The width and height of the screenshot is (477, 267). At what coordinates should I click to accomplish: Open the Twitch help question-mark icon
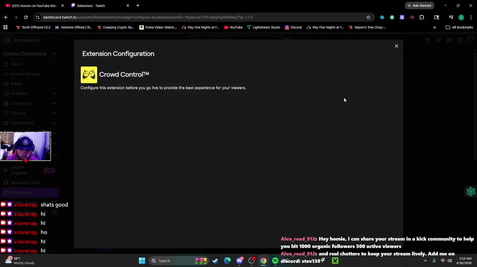(427, 40)
